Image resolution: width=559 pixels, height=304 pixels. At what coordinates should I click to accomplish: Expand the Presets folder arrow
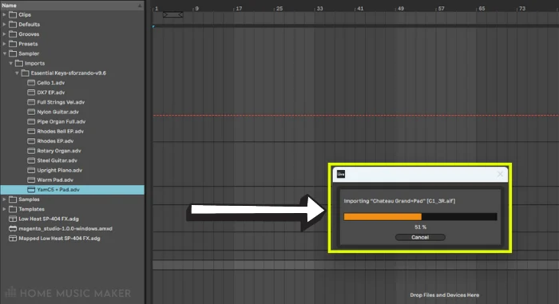click(x=4, y=44)
